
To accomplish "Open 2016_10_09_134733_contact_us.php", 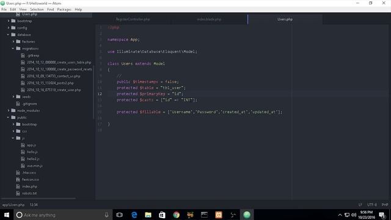I will tap(53, 76).
